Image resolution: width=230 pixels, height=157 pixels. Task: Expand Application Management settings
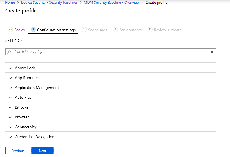(37, 88)
